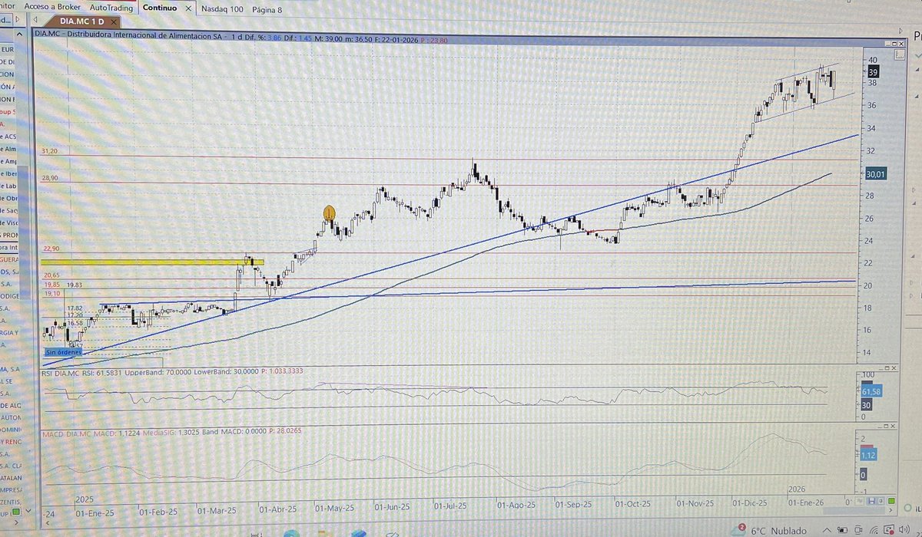Click the greyed chart icon left of the floppy disk
The width and height of the screenshot is (922, 537).
[x=859, y=500]
